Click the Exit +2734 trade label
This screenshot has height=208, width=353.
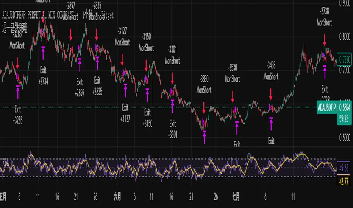[43, 76]
